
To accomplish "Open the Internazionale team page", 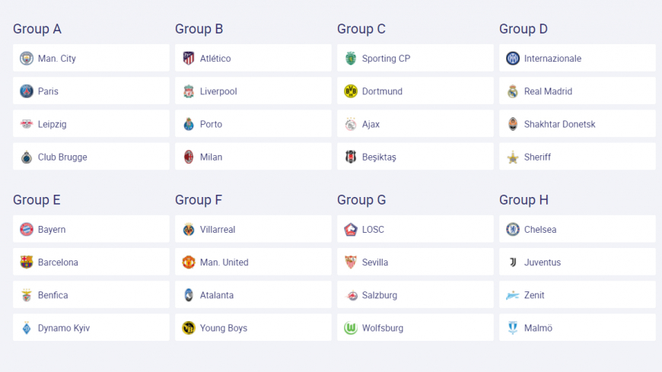I will (x=552, y=59).
